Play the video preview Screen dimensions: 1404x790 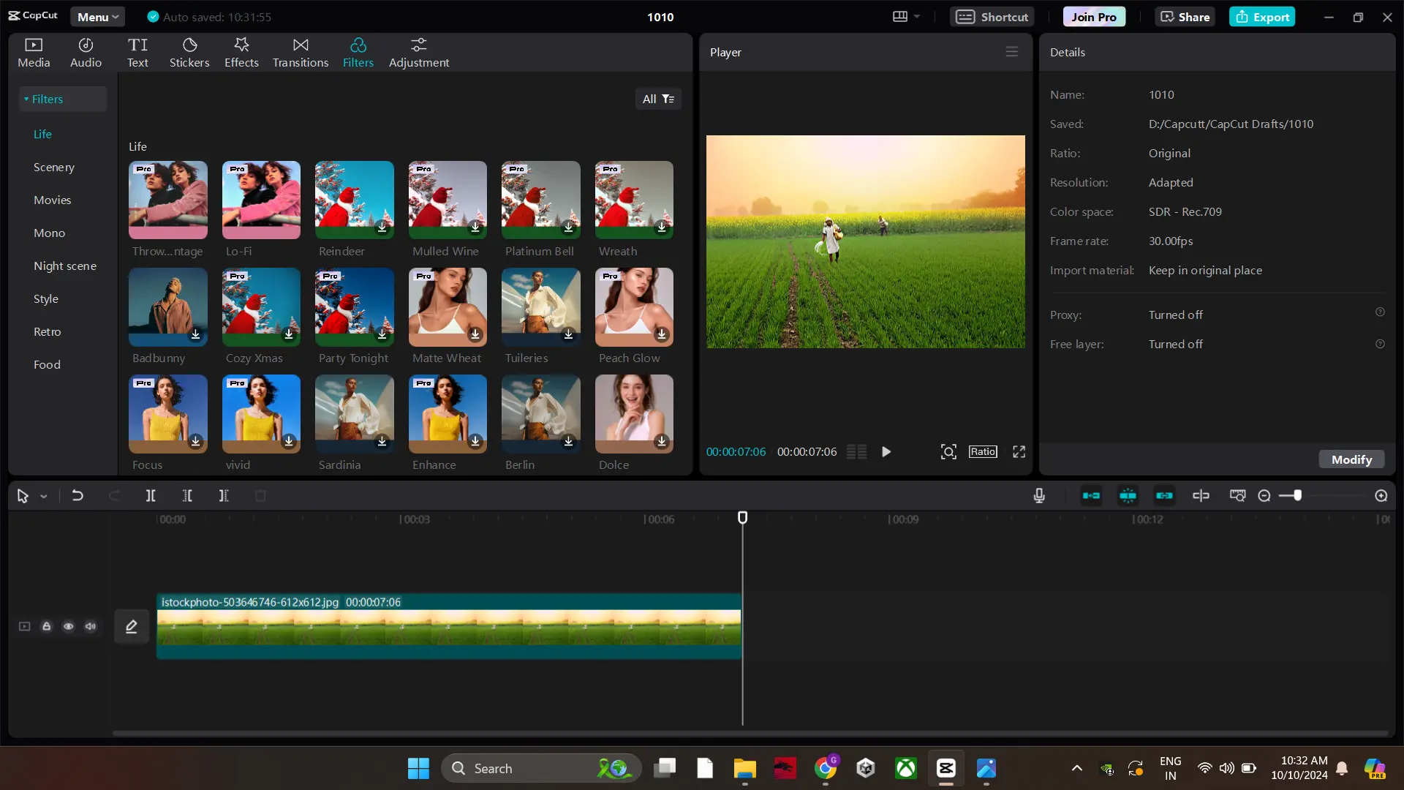[886, 452]
